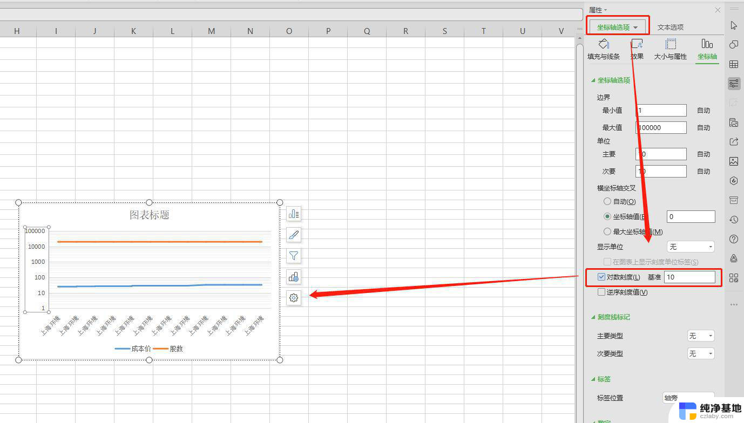Collapse the 坐标轴选项 section header

coord(611,80)
